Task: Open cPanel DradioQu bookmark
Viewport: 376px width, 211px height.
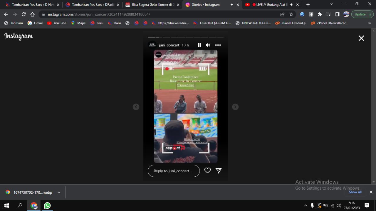Action: click(291, 23)
